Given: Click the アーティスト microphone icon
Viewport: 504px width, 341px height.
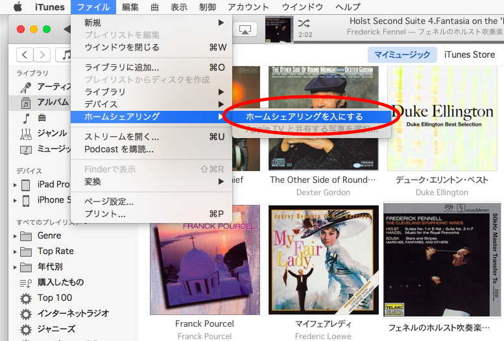Looking at the screenshot, I should coord(26,88).
